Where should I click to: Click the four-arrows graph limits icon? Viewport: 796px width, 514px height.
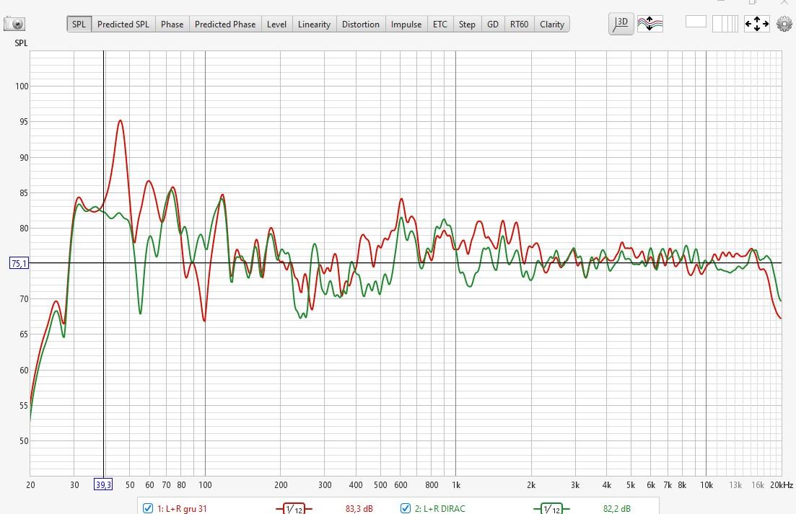(756, 24)
